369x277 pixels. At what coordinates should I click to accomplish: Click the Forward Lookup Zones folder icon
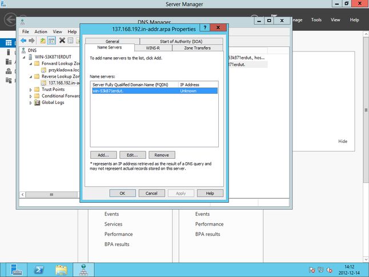pos(37,63)
